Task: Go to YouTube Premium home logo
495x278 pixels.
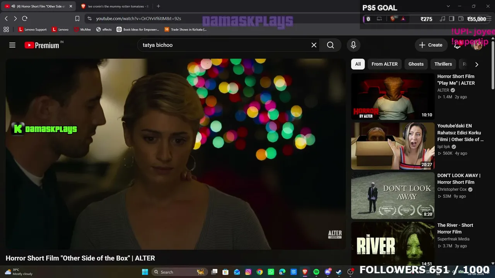Action: tap(42, 45)
